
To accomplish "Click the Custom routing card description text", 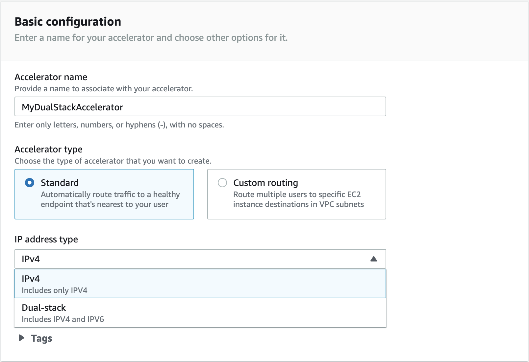I will (298, 199).
